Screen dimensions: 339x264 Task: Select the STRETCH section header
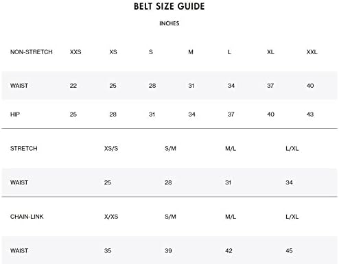coord(24,149)
